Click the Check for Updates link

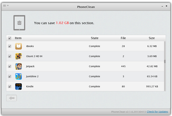157,112
